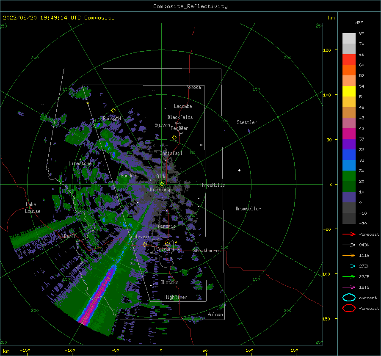Click the 80 dBZ white color swatch
Image resolution: width=381 pixels, height=356 pixels.
(349, 39)
